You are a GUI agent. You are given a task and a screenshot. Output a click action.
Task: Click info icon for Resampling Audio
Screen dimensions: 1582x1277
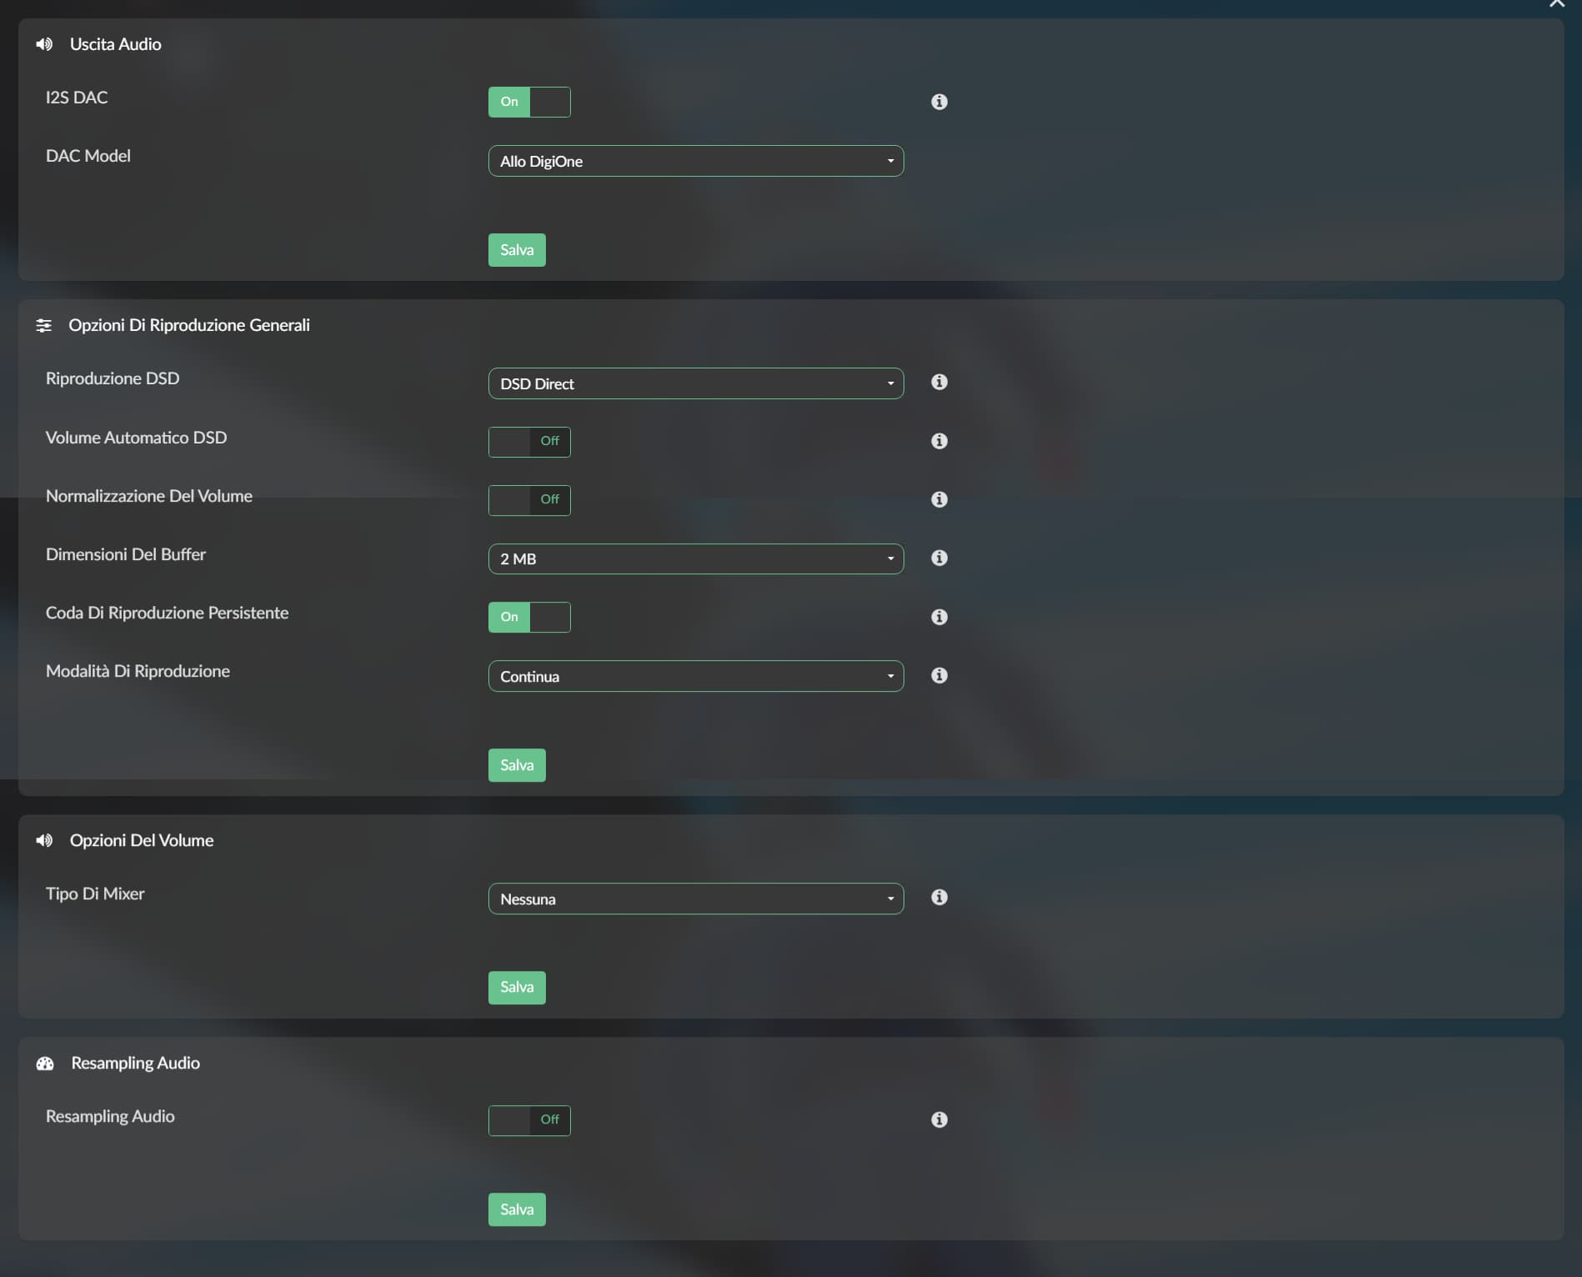pos(939,1119)
